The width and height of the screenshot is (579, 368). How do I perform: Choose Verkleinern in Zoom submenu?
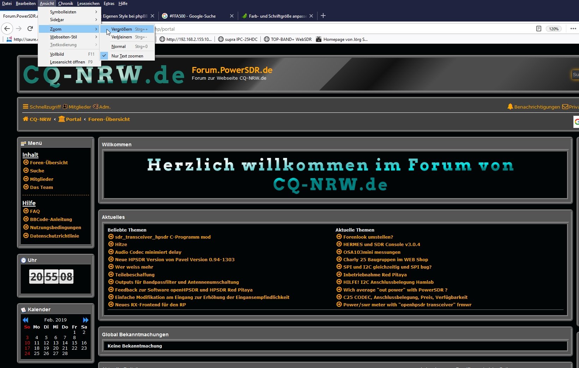[x=127, y=37]
